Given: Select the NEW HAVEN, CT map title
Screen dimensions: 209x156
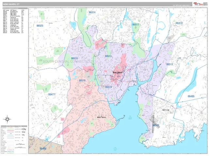Looking at the screenshot, I should click(x=11, y=4).
